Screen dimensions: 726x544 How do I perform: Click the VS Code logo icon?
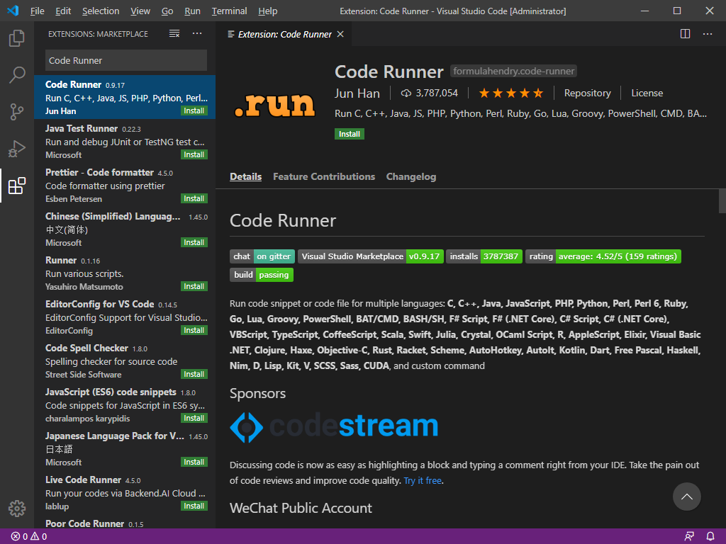point(13,11)
